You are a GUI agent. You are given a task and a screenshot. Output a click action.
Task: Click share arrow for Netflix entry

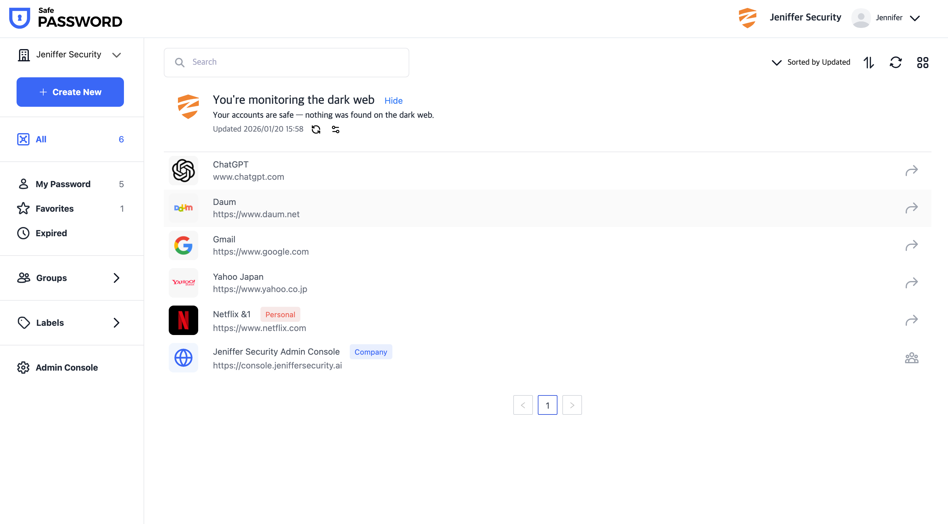point(911,320)
